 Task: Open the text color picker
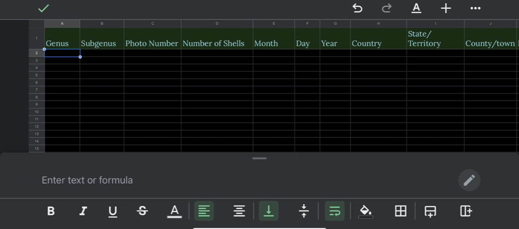pos(174,211)
